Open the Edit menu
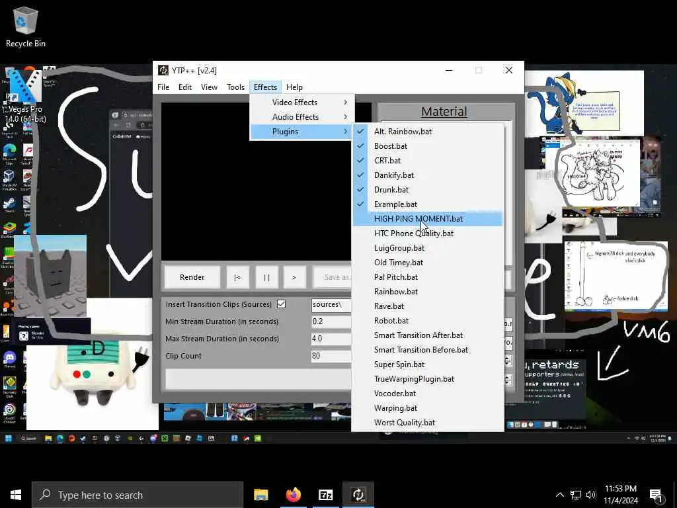Screen dimensions: 677x508 click(185, 87)
